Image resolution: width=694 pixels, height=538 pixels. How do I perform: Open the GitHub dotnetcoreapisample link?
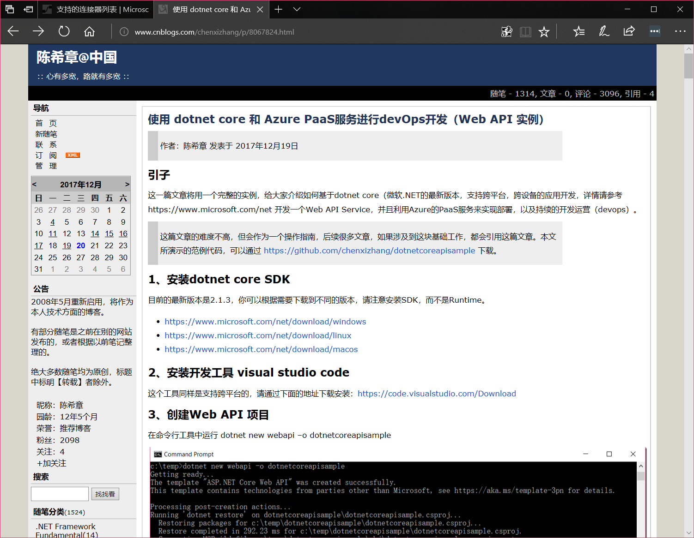click(369, 251)
